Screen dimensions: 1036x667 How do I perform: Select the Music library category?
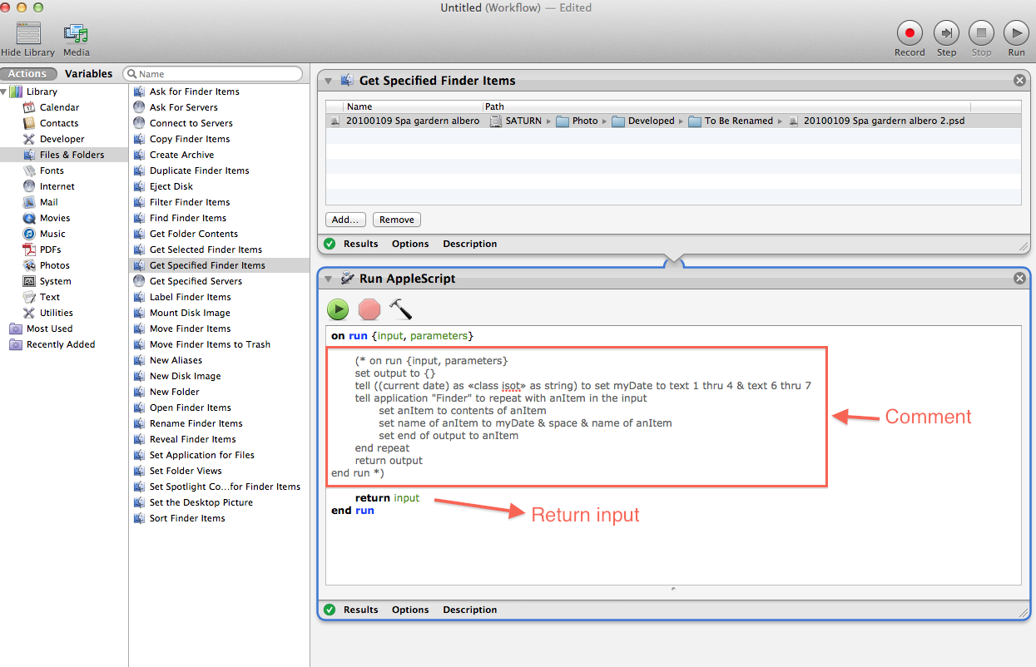pos(52,234)
